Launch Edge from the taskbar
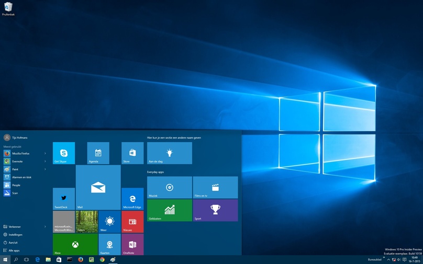 [x=38, y=260]
